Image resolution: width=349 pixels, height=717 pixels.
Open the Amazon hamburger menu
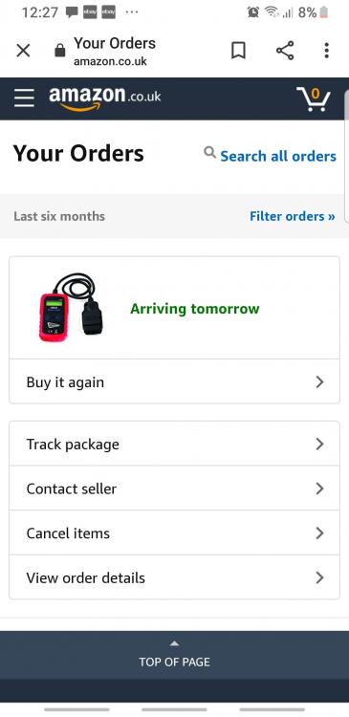(x=24, y=98)
